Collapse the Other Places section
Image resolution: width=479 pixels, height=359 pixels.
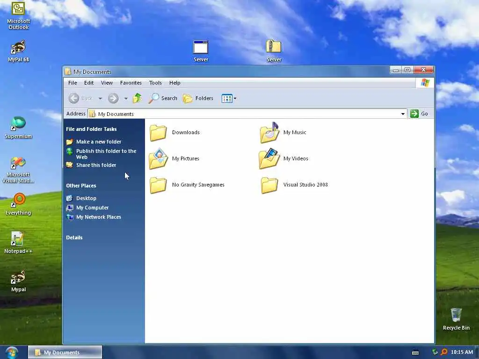click(x=81, y=186)
